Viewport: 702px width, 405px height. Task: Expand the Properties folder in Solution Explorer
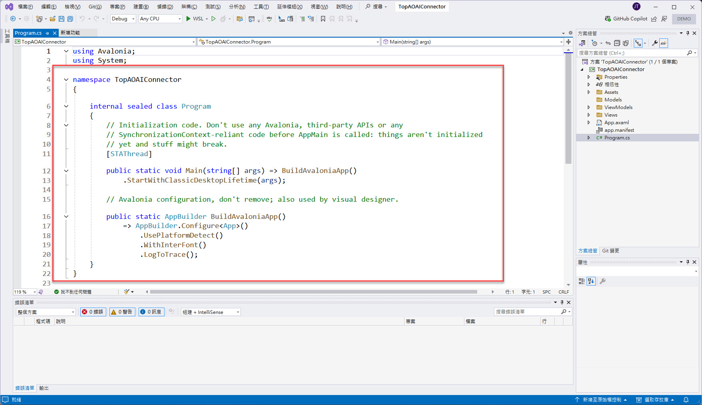pyautogui.click(x=589, y=77)
